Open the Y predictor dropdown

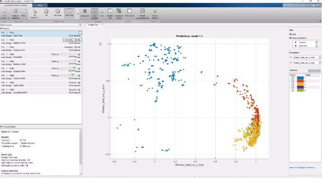307,63
